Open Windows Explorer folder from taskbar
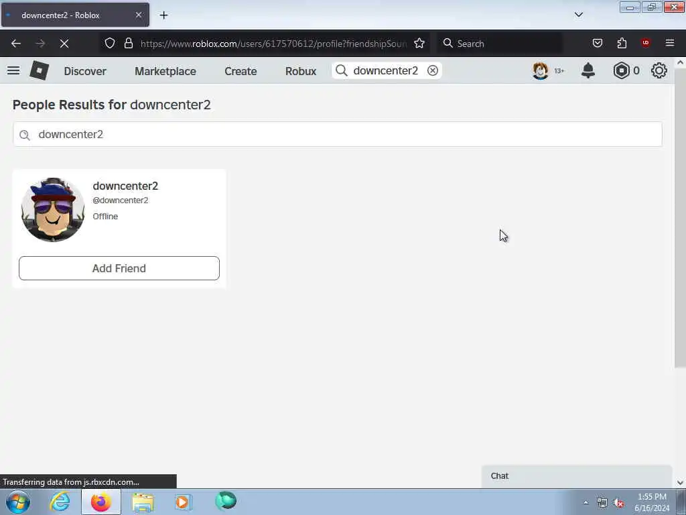 [x=143, y=503]
